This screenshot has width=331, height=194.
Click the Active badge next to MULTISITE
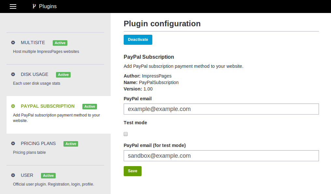pos(60,43)
